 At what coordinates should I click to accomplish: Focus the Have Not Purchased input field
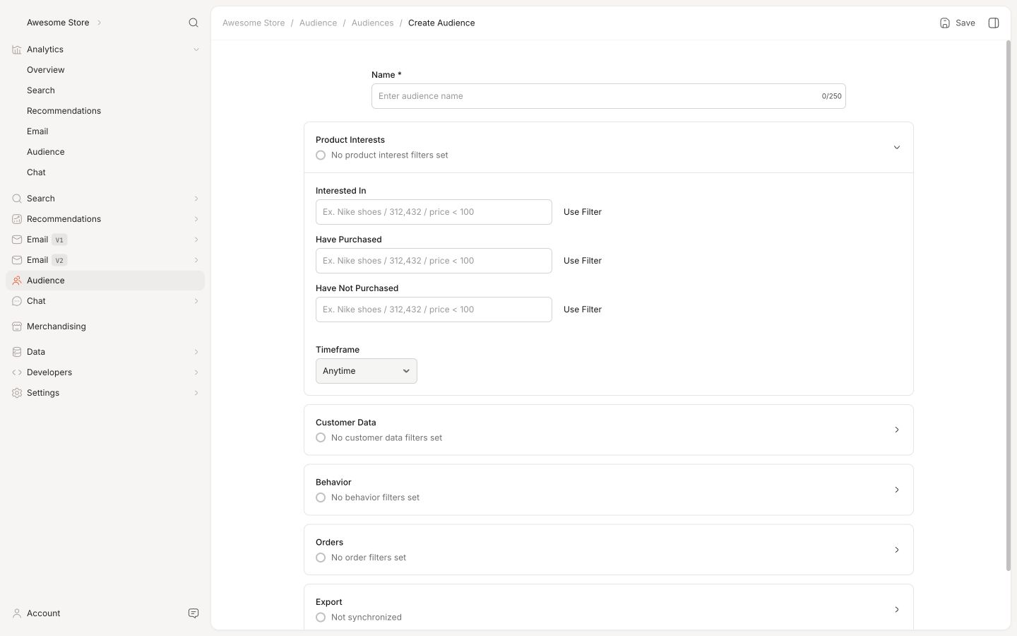(x=434, y=310)
